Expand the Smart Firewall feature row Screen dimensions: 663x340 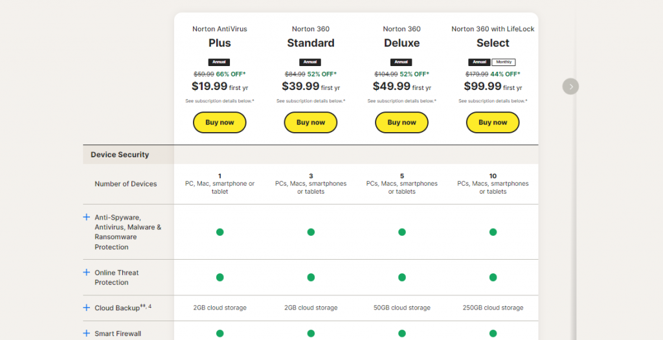click(87, 334)
